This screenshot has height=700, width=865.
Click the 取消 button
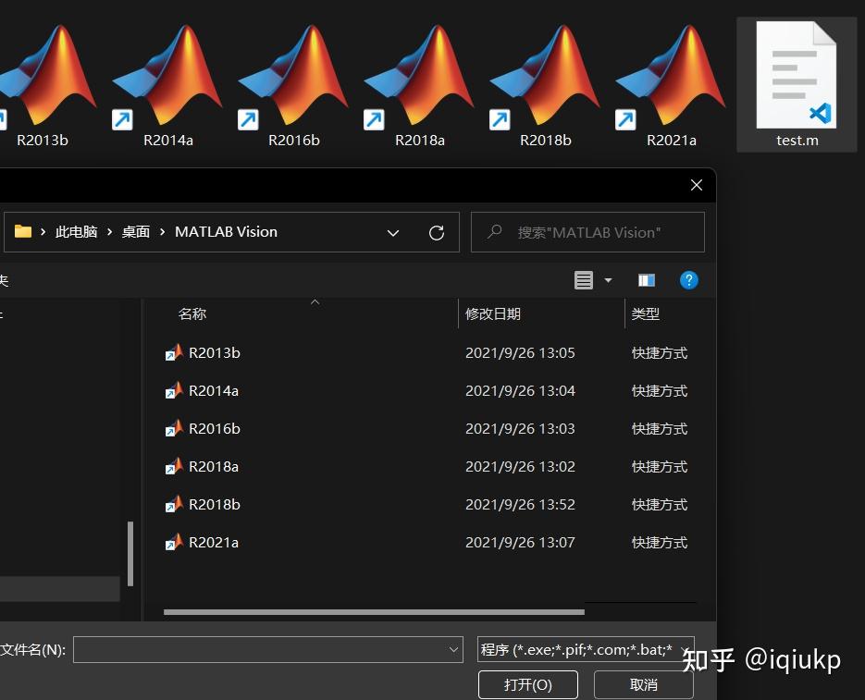point(643,684)
